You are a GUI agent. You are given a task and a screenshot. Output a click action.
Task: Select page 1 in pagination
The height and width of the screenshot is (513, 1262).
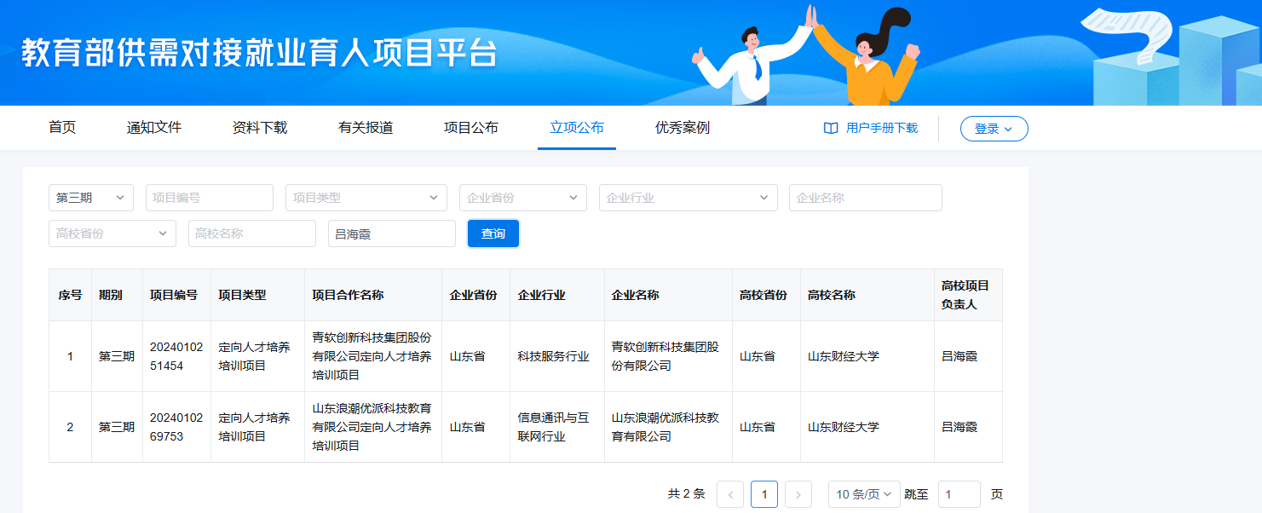click(764, 494)
